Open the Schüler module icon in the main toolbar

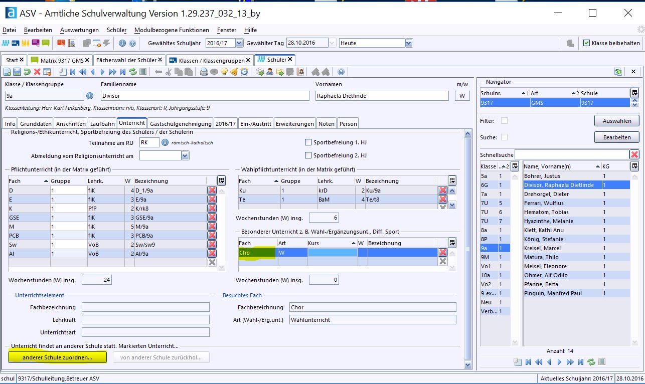click(x=6, y=43)
